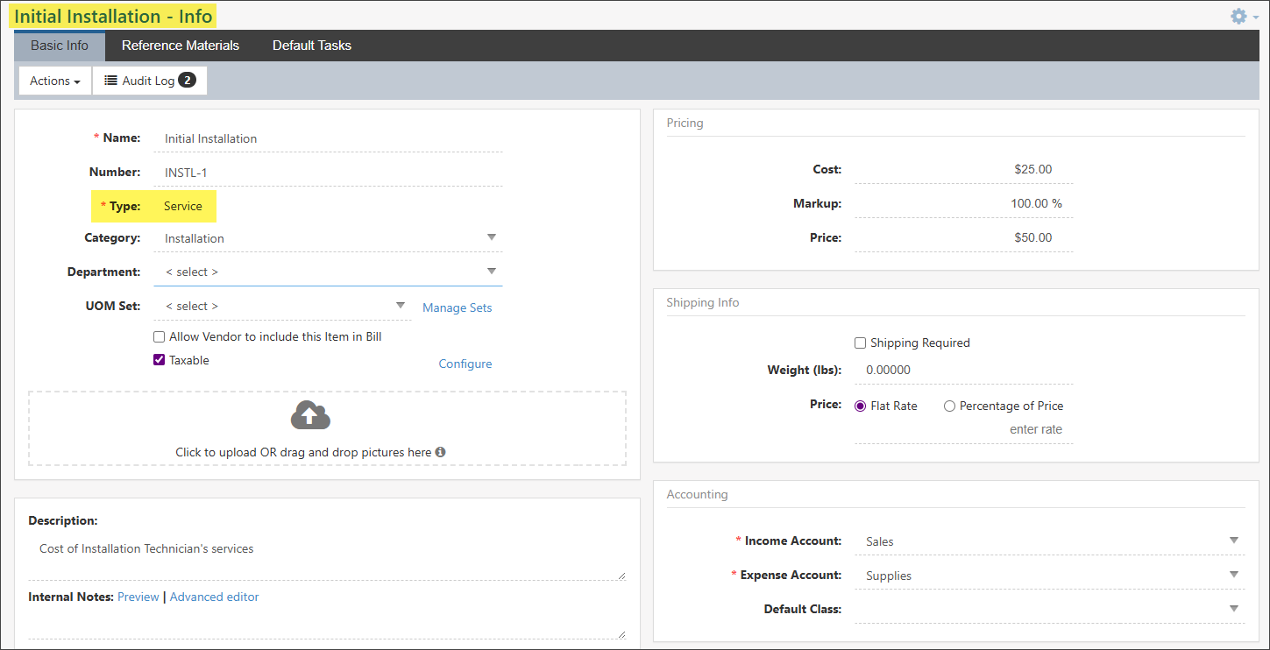Open the Default Tasks tab
The image size is (1270, 650).
311,46
